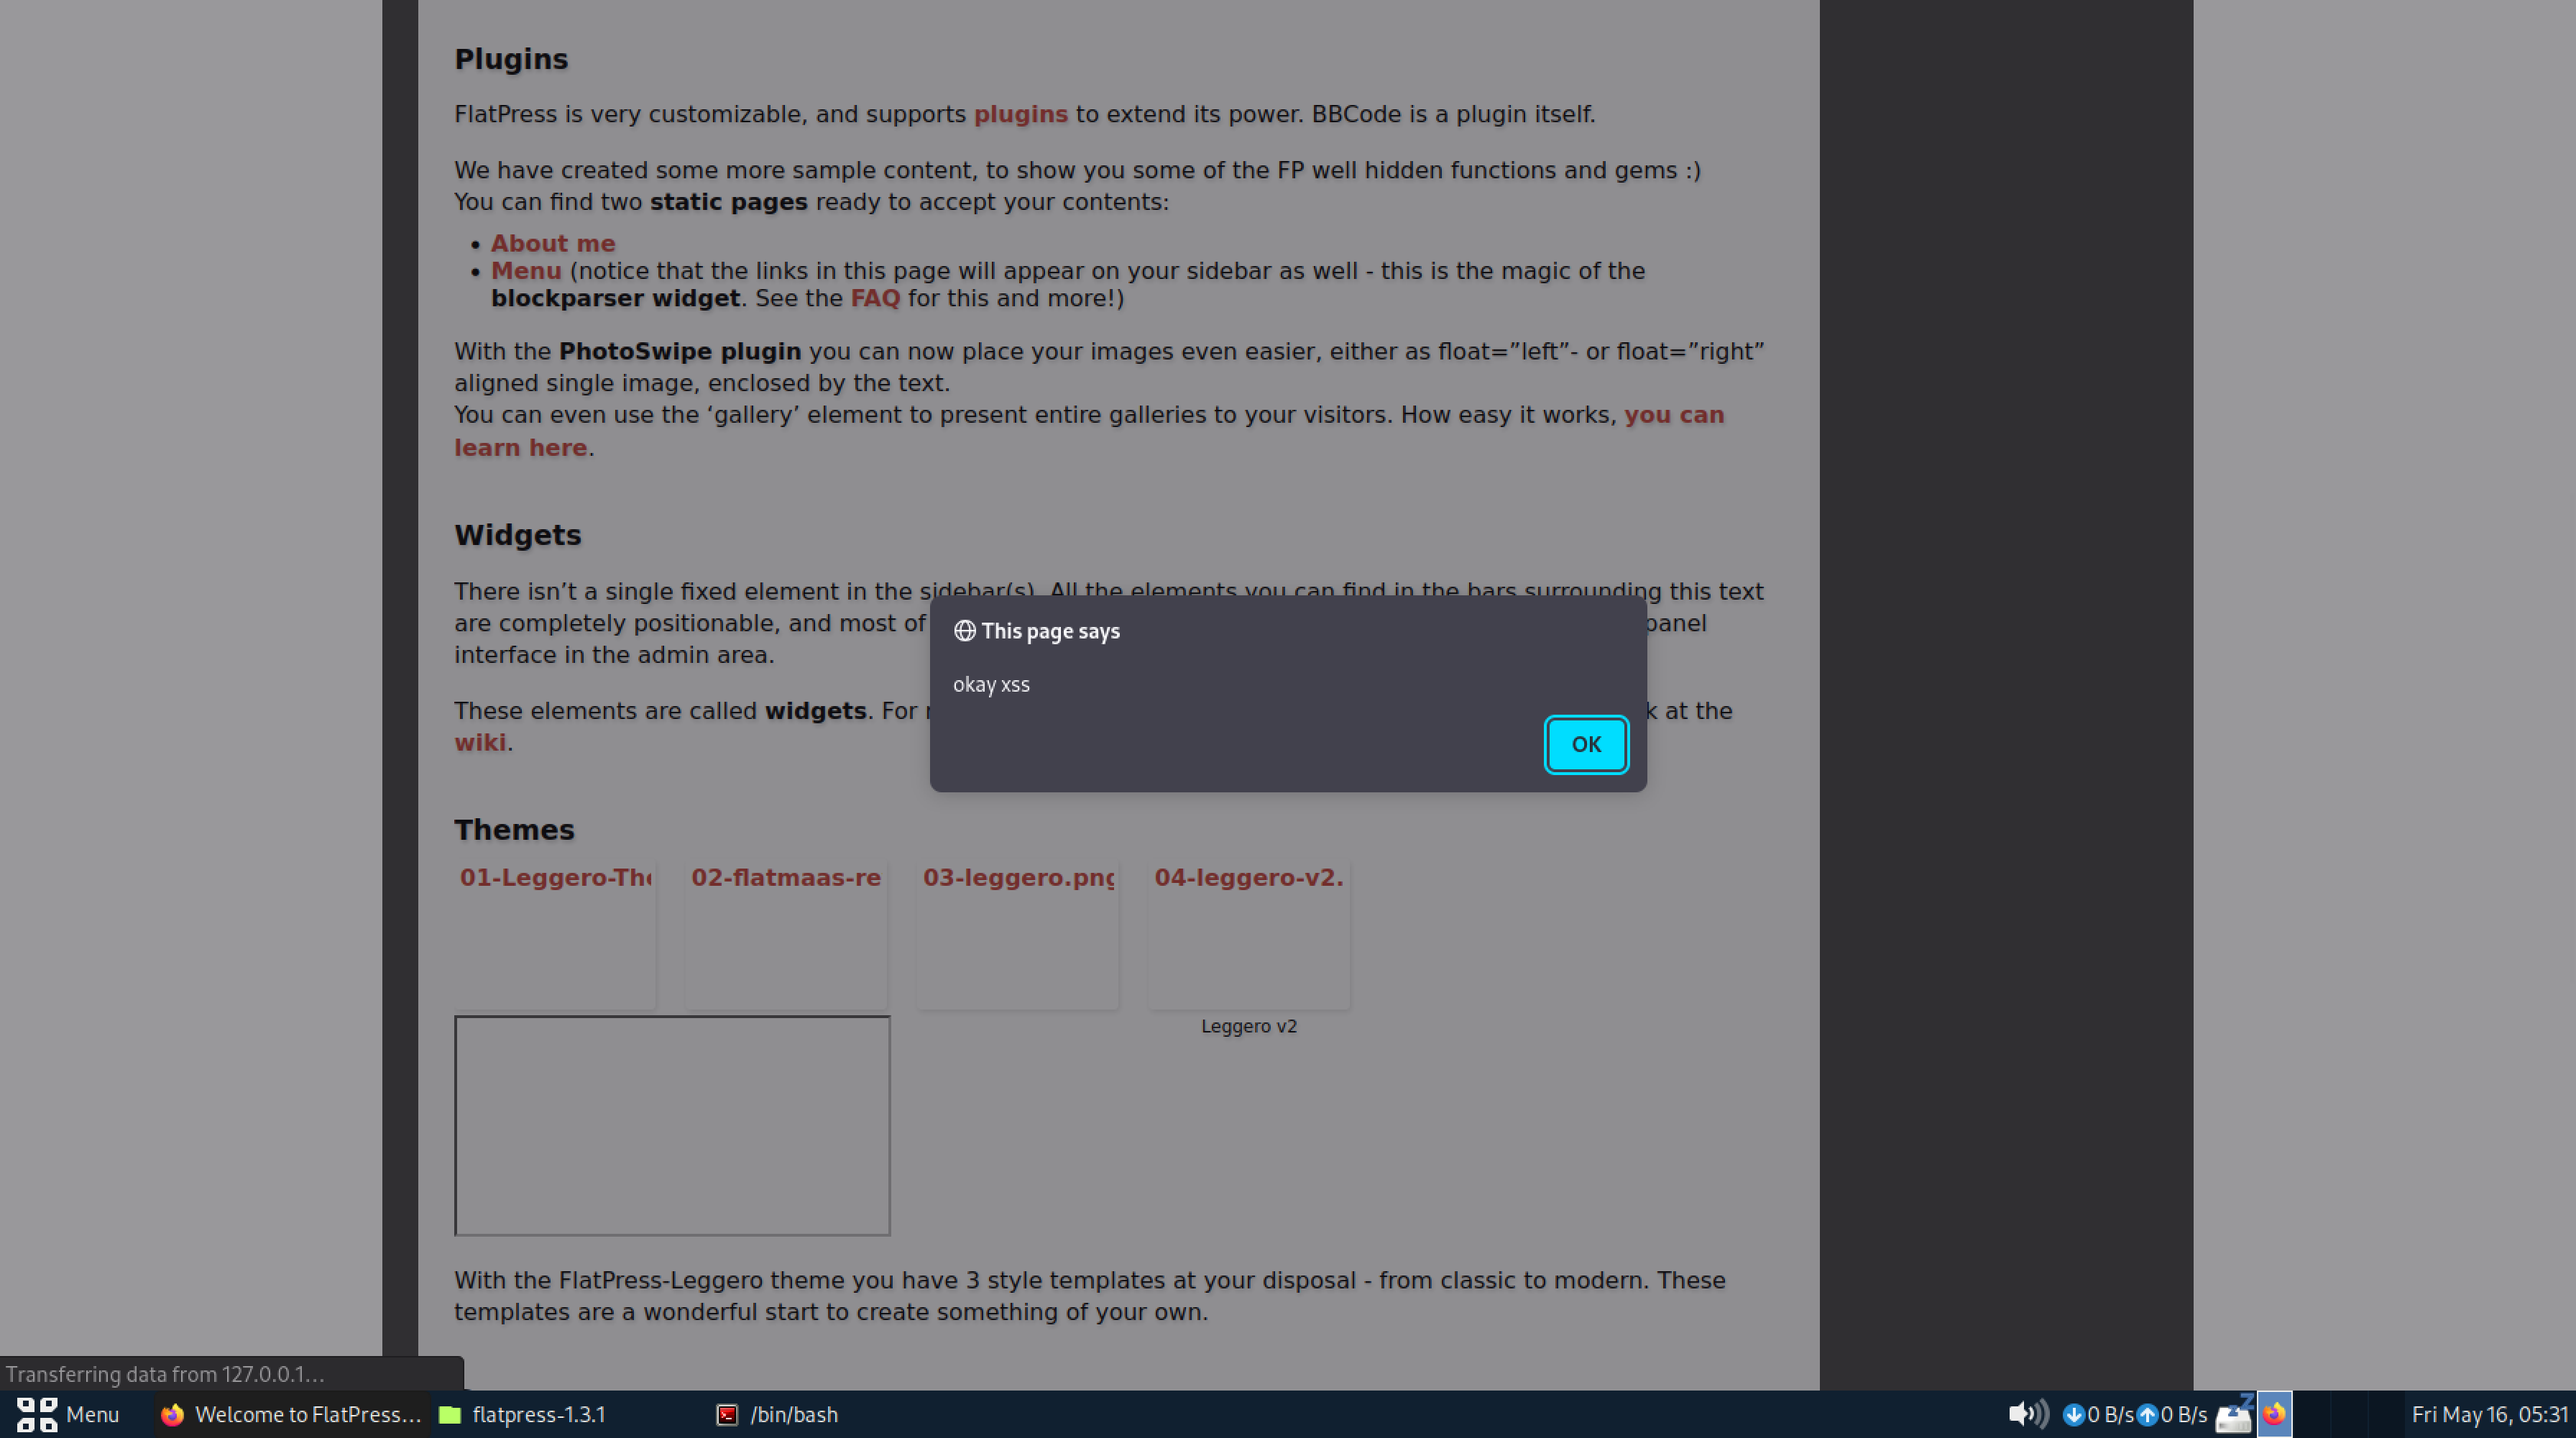Open the 'FAQ' link
Image resolution: width=2576 pixels, height=1438 pixels.
[875, 298]
